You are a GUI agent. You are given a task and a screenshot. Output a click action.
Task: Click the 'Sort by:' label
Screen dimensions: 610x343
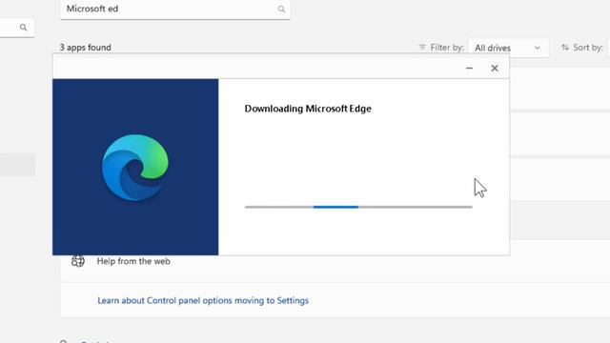click(588, 48)
